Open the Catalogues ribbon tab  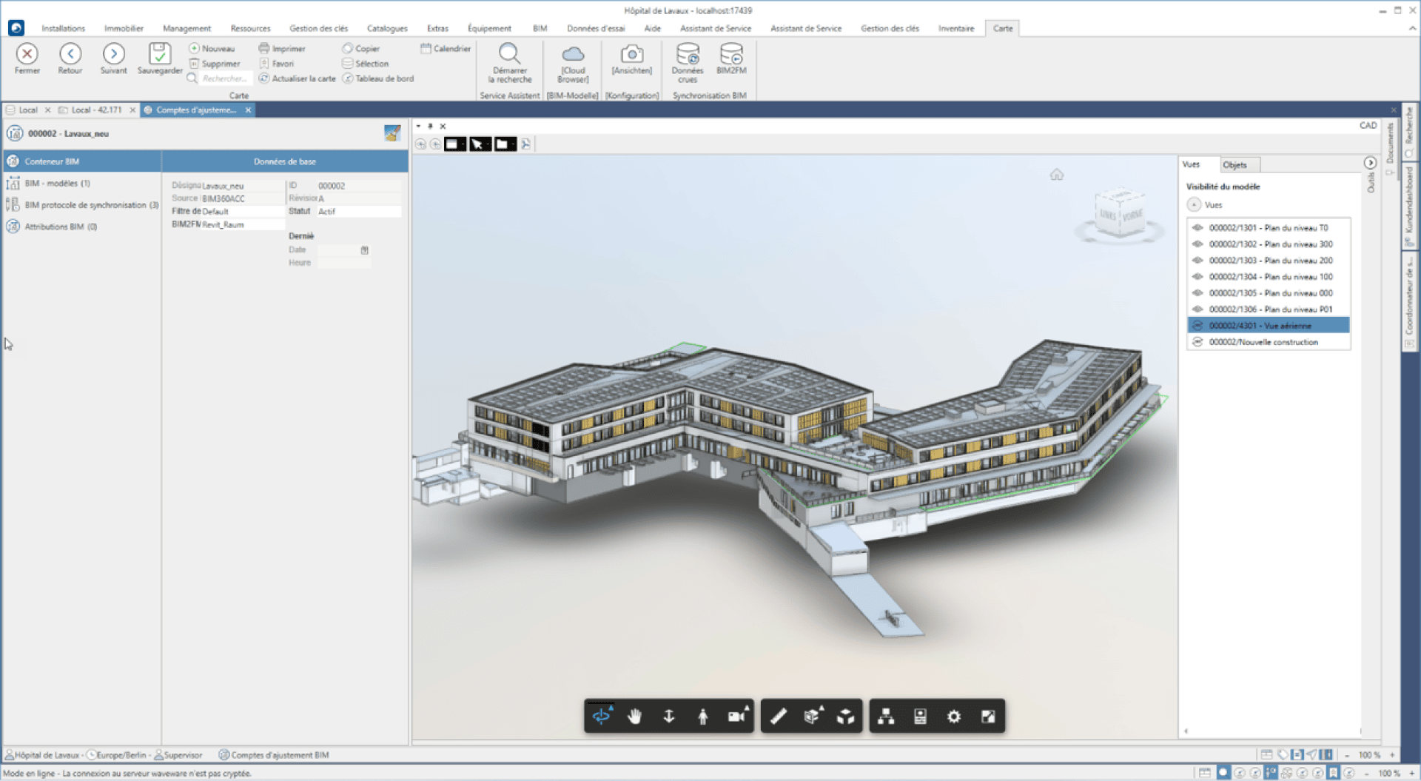[387, 28]
